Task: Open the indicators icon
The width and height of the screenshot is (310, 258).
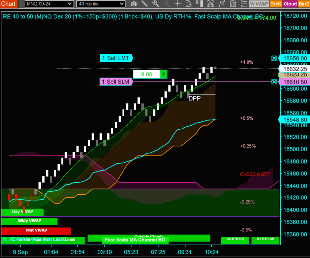Action: tap(222, 4)
